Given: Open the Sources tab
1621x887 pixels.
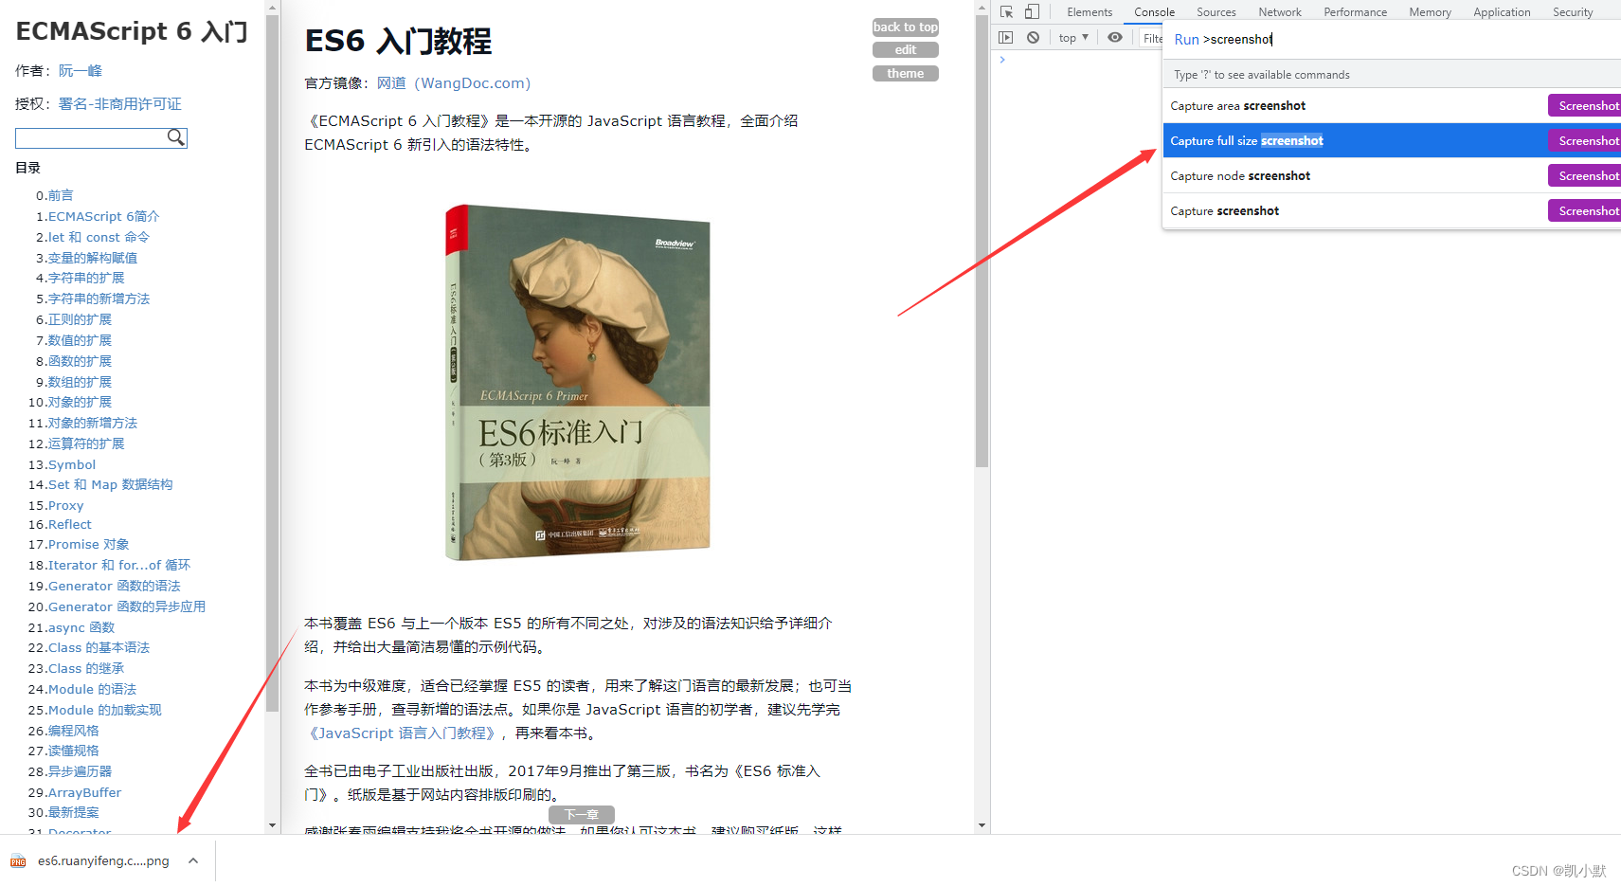Looking at the screenshot, I should 1216,12.
